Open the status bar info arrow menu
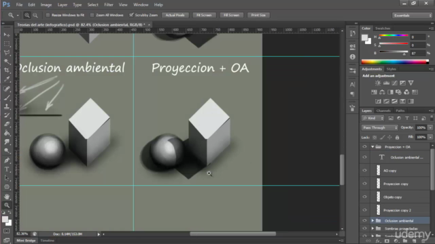 99,235
